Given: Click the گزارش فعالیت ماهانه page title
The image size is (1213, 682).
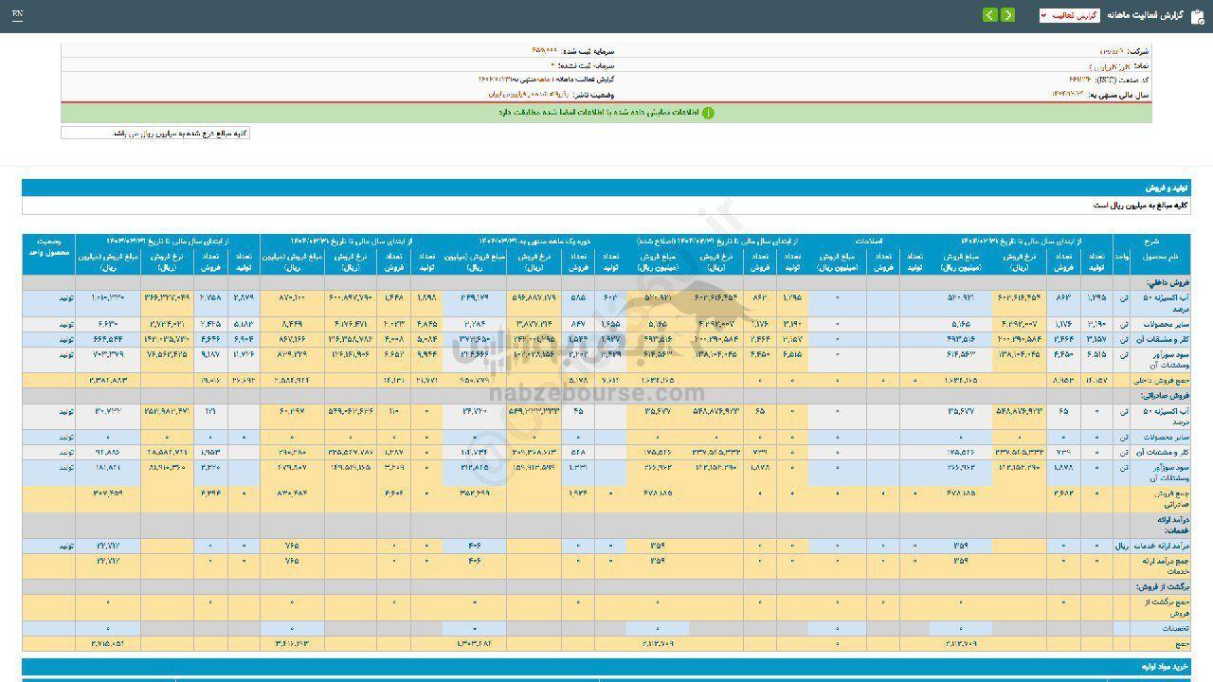Looking at the screenshot, I should coord(1145,15).
